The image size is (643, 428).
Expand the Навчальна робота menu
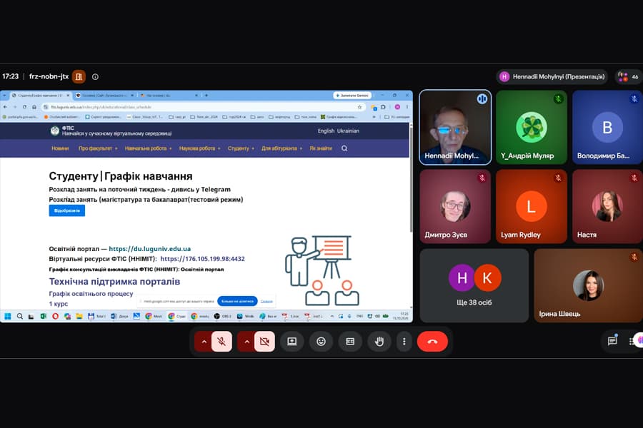pyautogui.click(x=148, y=148)
